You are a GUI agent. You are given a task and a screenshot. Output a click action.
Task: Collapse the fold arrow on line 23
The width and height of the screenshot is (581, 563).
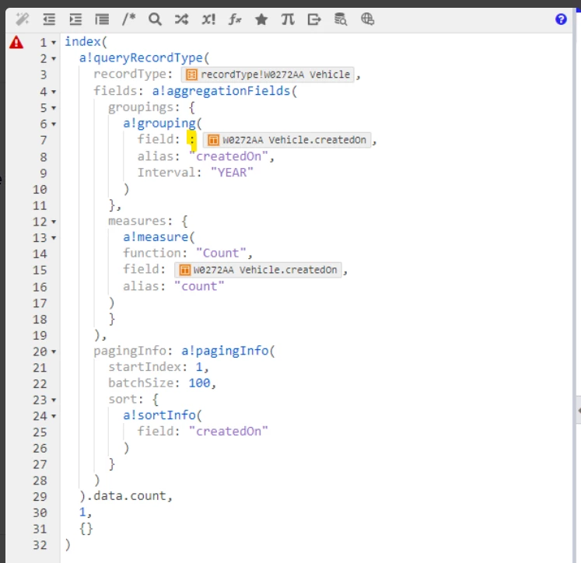pos(54,400)
